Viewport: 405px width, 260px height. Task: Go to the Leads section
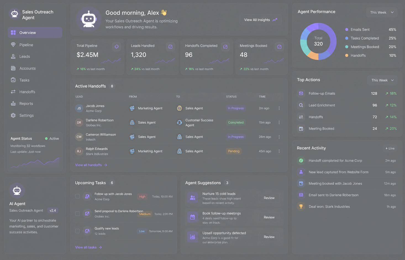[x=35, y=56]
